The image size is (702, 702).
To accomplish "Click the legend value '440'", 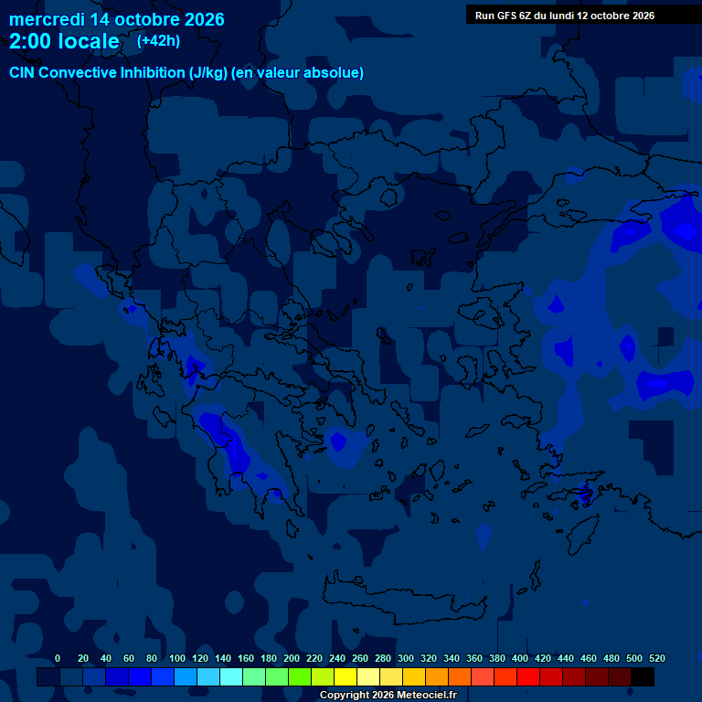I will point(566,658).
